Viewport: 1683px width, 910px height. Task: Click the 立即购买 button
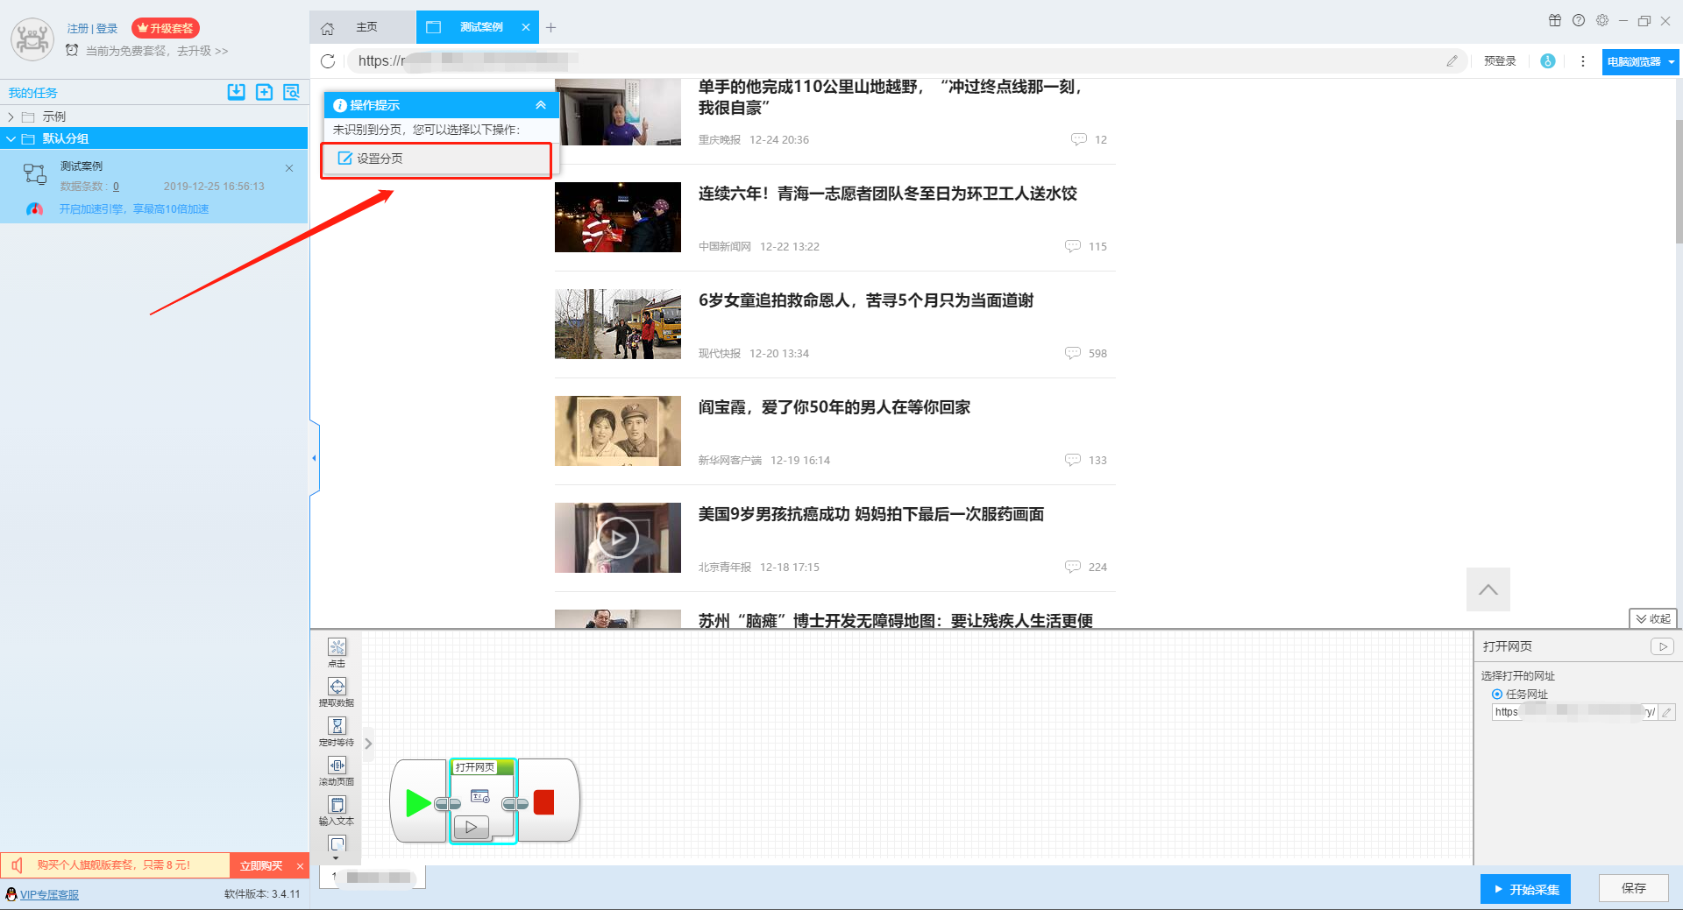(x=261, y=865)
